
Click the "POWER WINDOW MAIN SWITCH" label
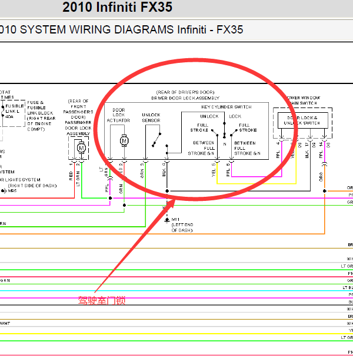[x=304, y=100]
